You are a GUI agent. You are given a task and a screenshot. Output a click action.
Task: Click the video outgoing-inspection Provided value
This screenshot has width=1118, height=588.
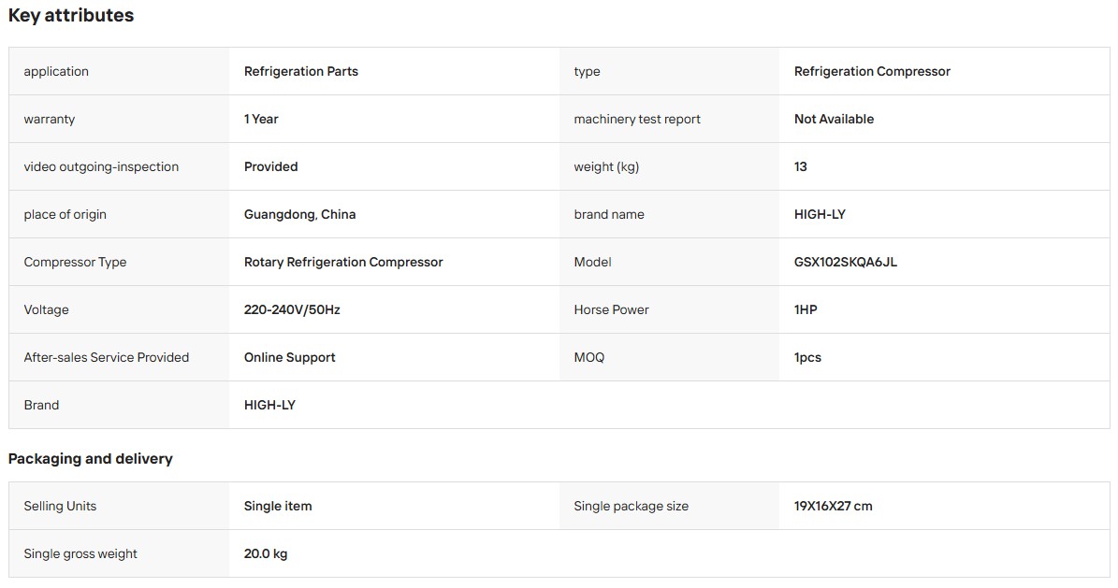271,166
